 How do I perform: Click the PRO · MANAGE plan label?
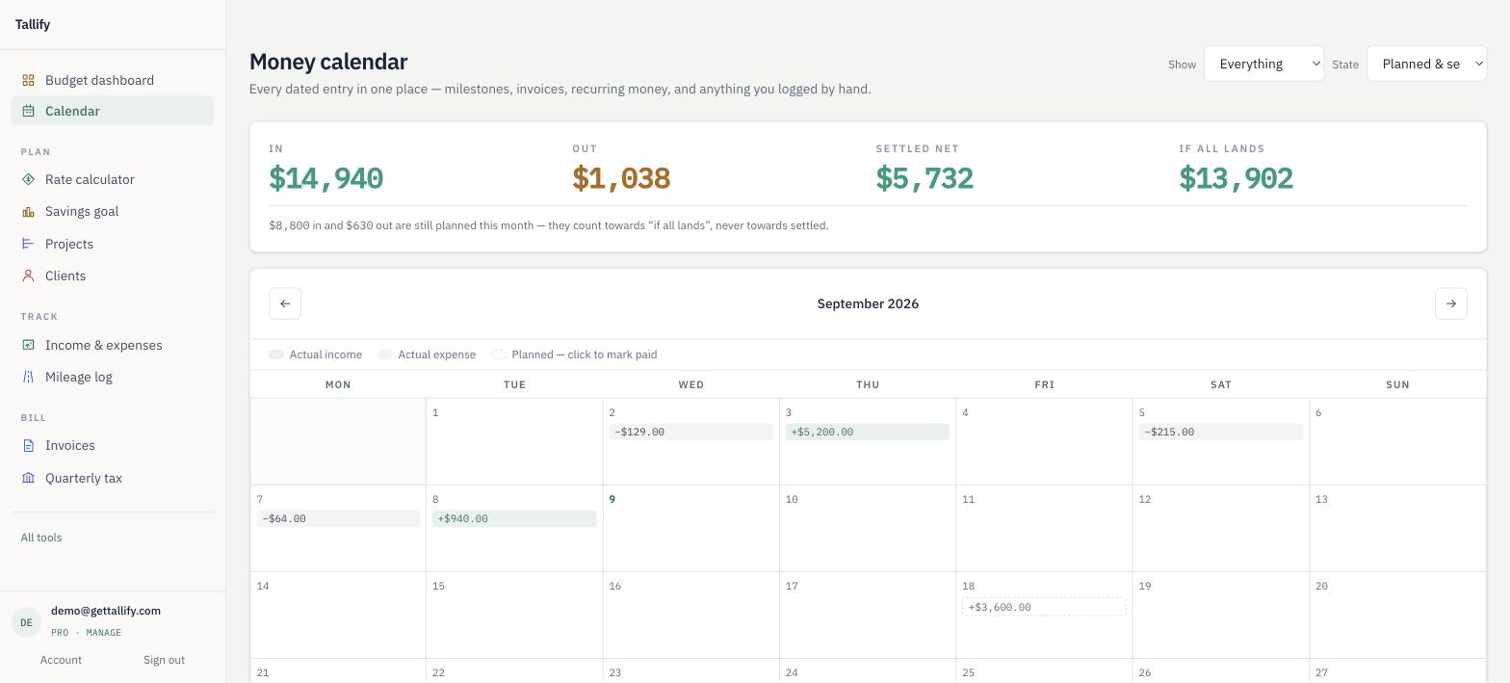pyautogui.click(x=87, y=633)
